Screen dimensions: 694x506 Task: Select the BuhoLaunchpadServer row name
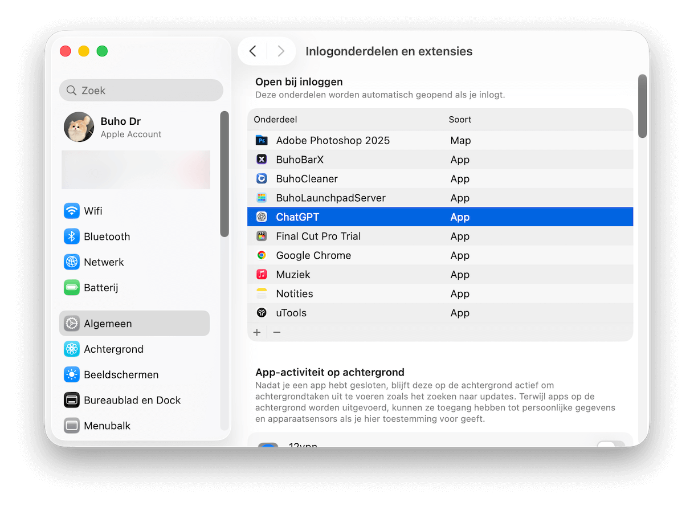[x=331, y=198]
